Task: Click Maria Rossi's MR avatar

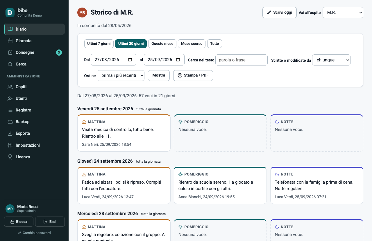Action: 10,209
